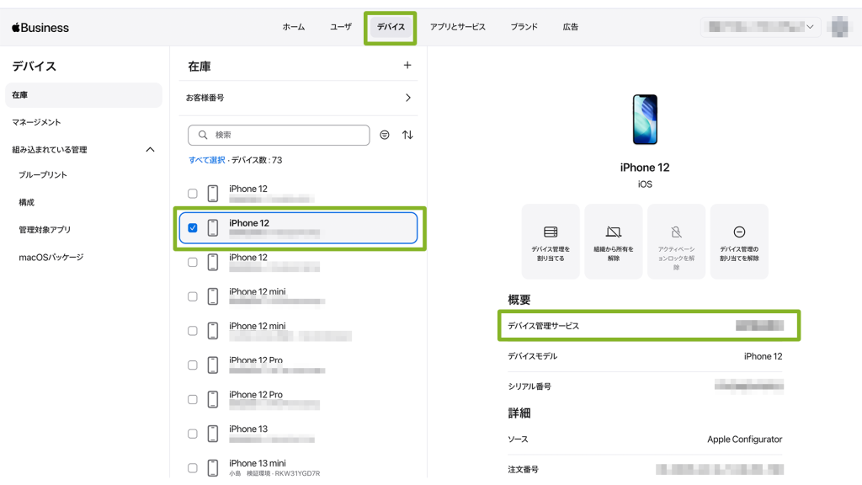Uncheck the selected iPhone 12 checkbox
Image resolution: width=862 pixels, height=485 pixels.
coord(193,228)
